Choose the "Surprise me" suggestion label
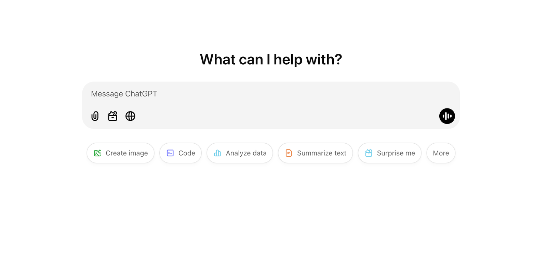The height and width of the screenshot is (274, 547). pyautogui.click(x=396, y=153)
